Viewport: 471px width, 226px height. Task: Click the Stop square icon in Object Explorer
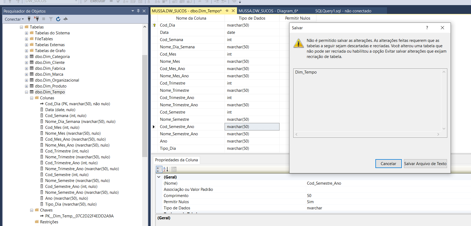tap(44, 19)
